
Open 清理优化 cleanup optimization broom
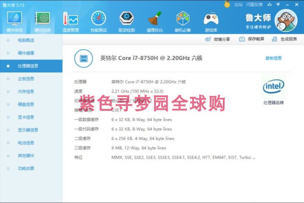155,22
